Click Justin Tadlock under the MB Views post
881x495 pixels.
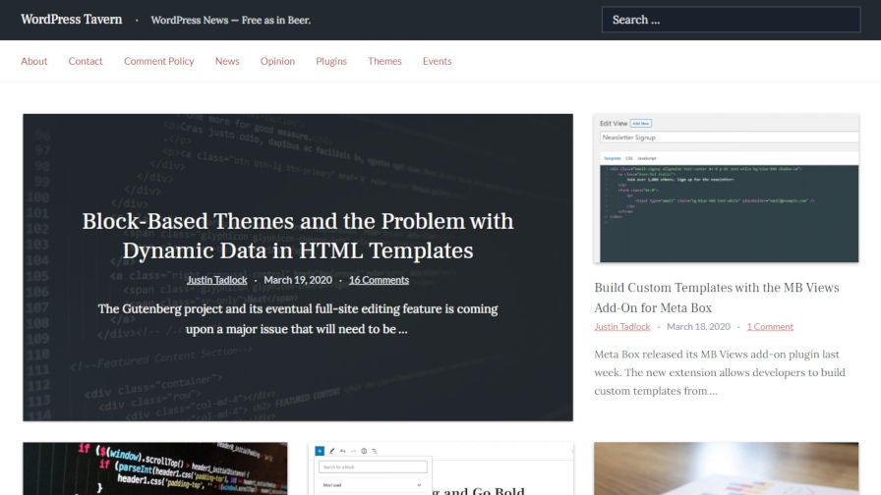click(622, 327)
